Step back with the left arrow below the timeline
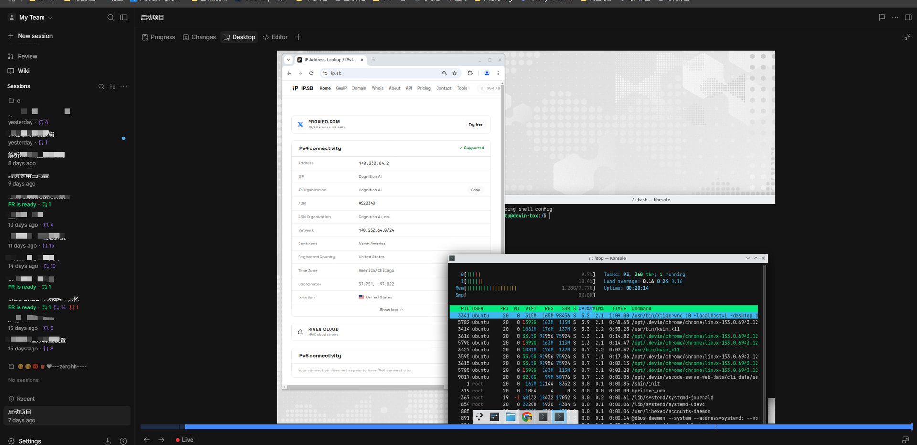 pos(147,440)
